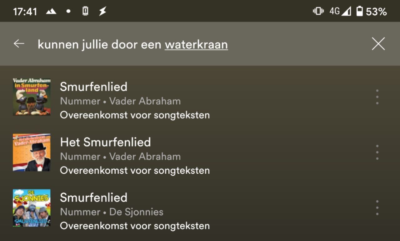This screenshot has height=241, width=400.
Task: Open the three-dot menu for Smurfenlied by De Sjonnies
Action: [377, 208]
